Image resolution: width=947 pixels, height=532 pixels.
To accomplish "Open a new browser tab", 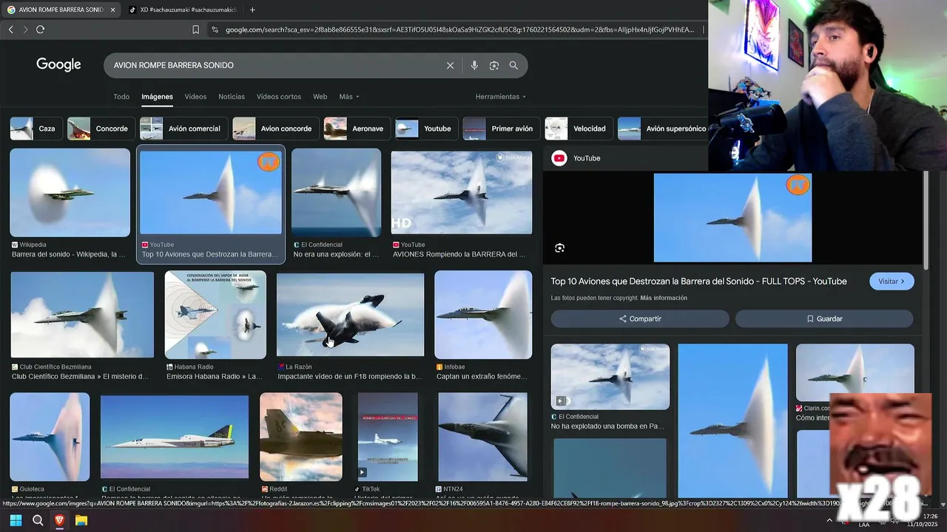I will pyautogui.click(x=252, y=10).
